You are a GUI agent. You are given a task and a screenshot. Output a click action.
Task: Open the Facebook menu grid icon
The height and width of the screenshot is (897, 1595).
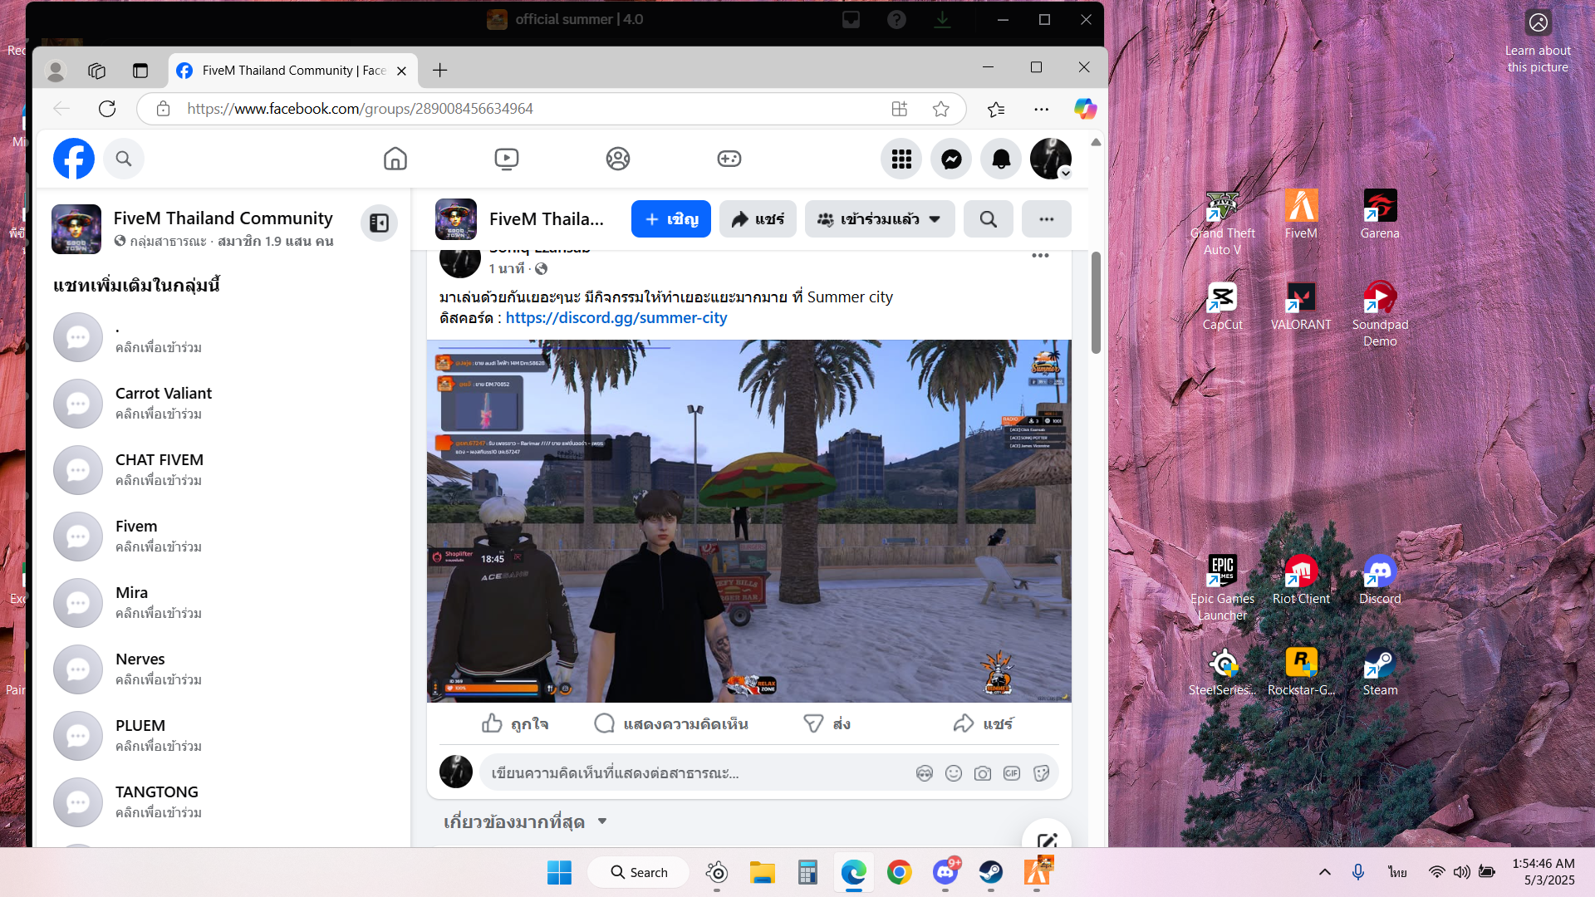[x=901, y=159]
